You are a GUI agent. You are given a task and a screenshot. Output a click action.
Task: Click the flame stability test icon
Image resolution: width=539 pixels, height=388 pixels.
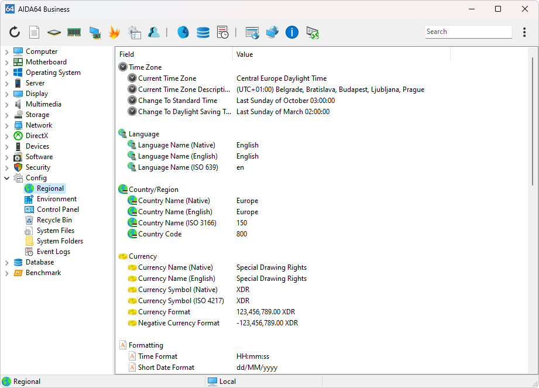(114, 32)
